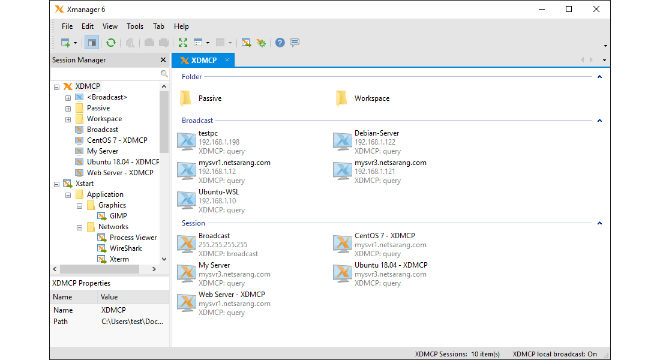660x360 pixels.
Task: Expand the Workspace folder tree node
Action: [68, 119]
